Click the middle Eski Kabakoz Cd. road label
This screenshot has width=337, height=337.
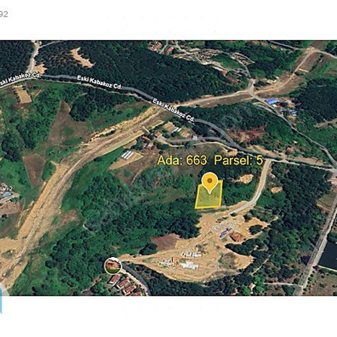[99, 82]
